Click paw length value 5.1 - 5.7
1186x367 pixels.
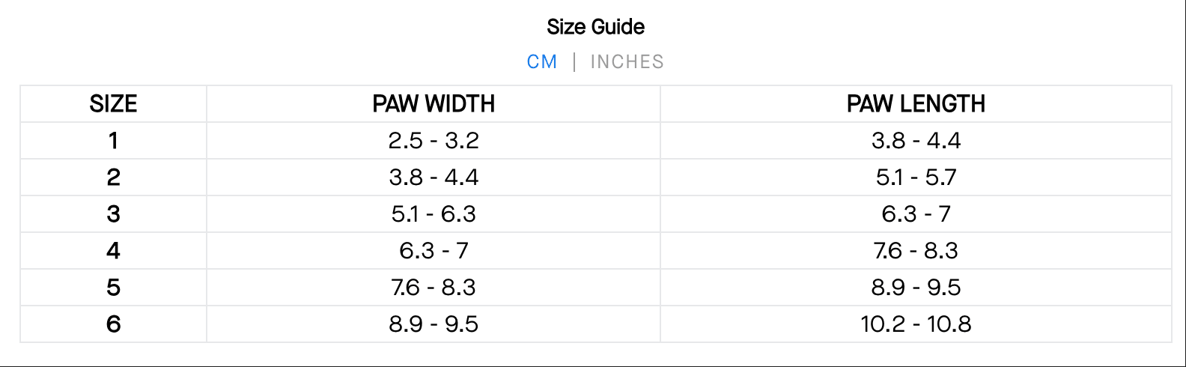(x=916, y=178)
